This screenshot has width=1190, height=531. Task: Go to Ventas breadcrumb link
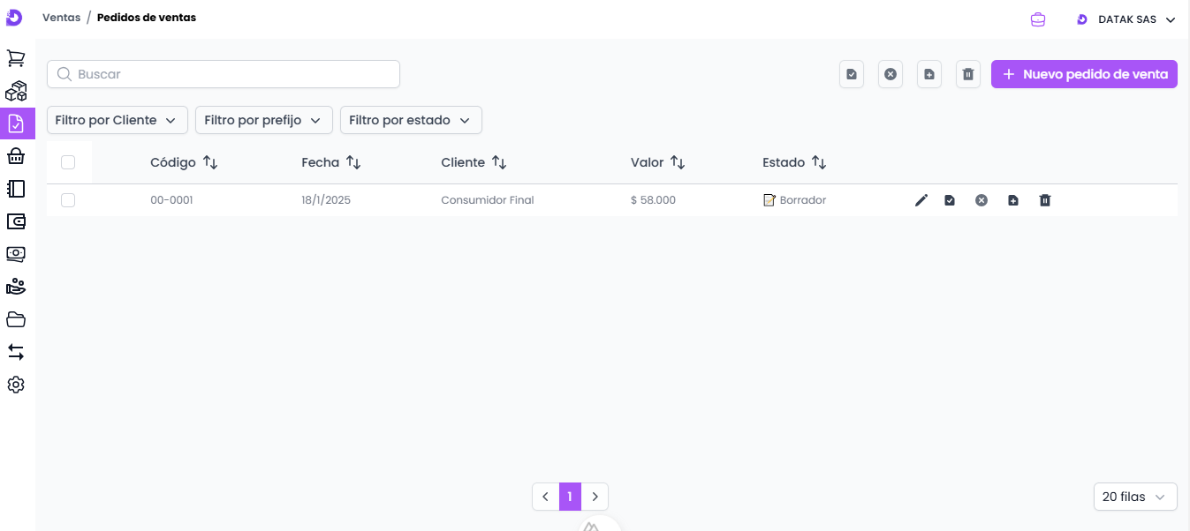tap(61, 18)
